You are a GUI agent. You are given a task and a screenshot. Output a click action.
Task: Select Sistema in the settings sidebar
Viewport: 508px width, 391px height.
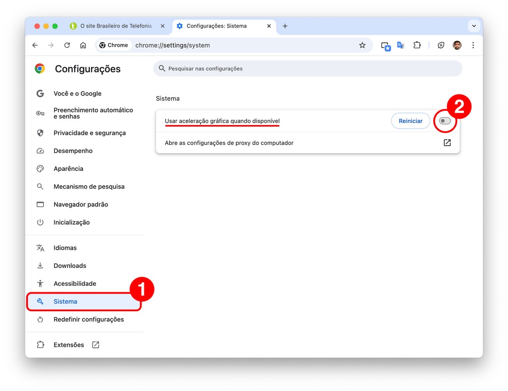click(x=84, y=302)
